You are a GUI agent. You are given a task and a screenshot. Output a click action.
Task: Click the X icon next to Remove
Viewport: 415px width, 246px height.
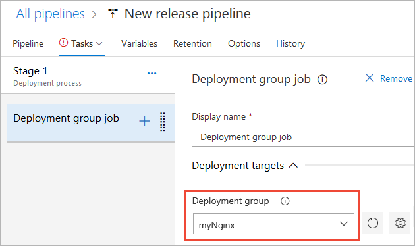(370, 78)
